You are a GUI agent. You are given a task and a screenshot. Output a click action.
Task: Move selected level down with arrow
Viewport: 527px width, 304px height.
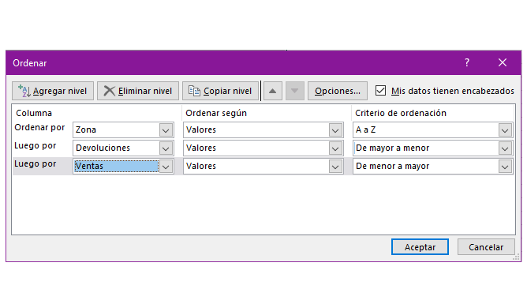[295, 91]
